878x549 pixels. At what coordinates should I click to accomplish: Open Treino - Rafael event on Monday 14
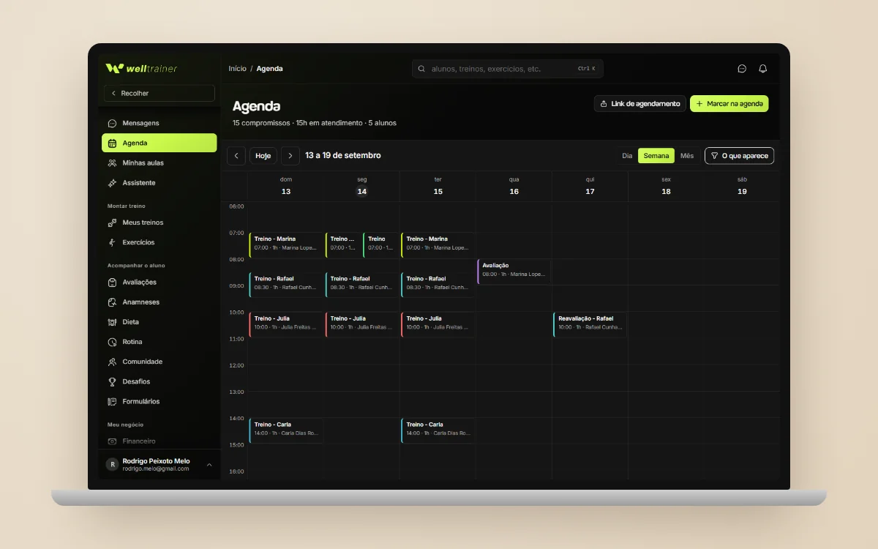point(362,285)
